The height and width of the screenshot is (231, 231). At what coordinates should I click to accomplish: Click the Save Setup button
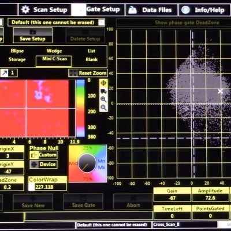[32, 35]
